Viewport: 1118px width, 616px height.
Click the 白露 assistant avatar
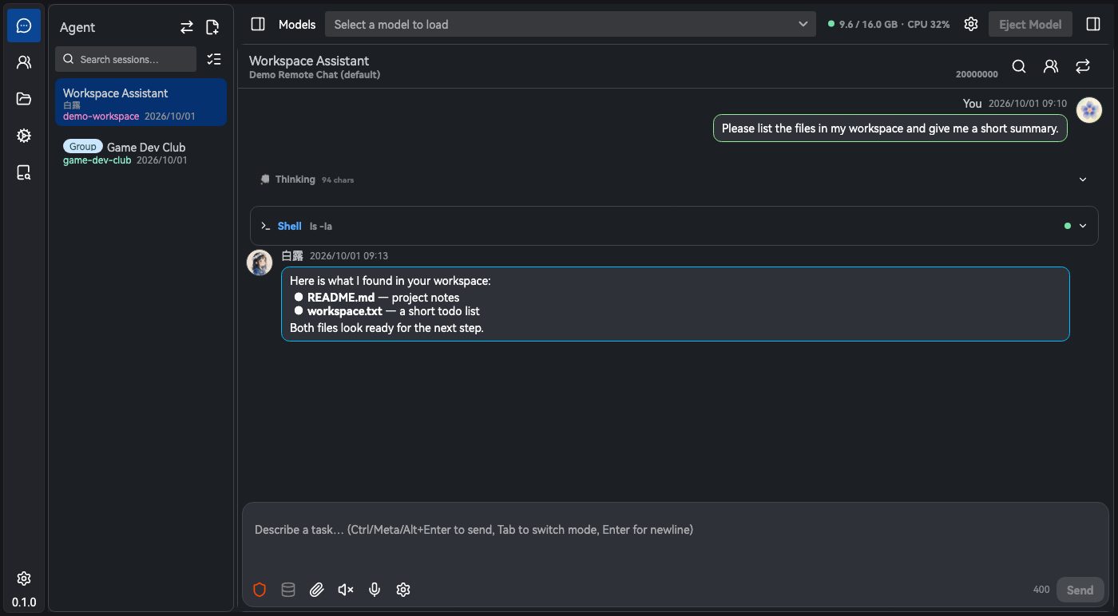[x=260, y=263]
